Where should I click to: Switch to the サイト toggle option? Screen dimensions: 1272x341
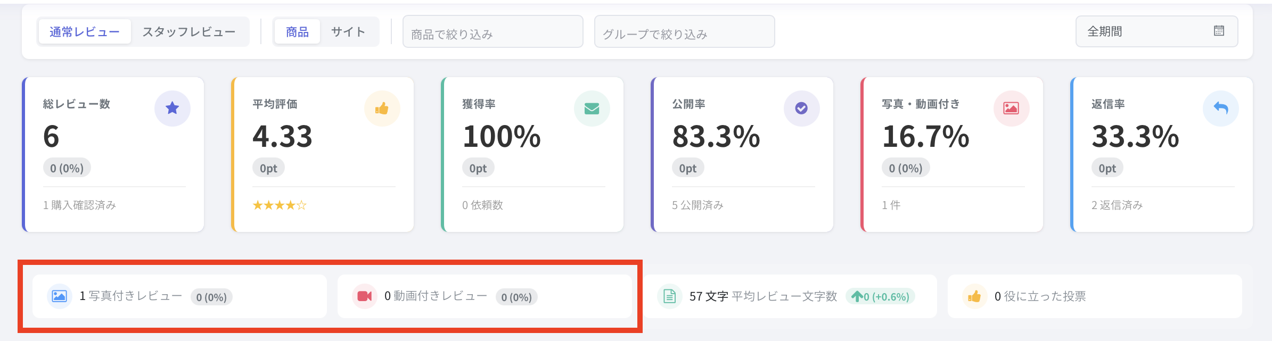[x=348, y=32]
